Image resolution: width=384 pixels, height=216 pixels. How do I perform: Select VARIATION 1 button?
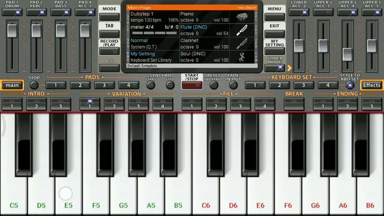[x=89, y=104]
